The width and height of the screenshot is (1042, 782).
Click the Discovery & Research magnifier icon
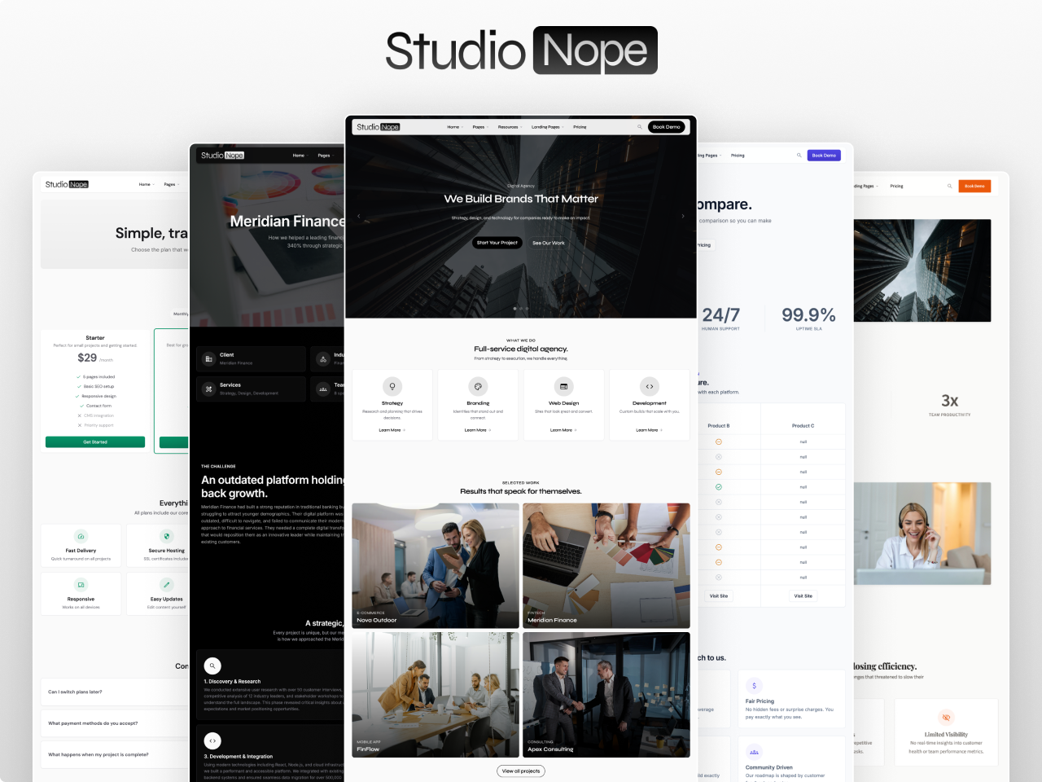[212, 666]
